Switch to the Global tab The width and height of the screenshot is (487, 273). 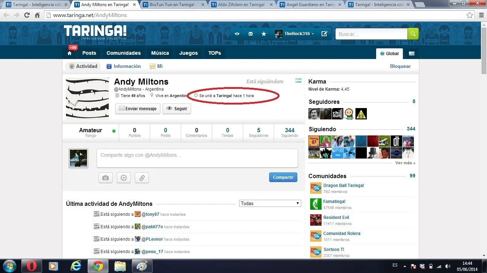pos(389,53)
